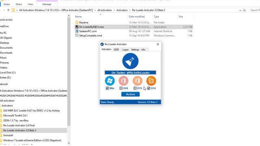Select 'Re-Loader Activator 2.6 Final' in tree
260x146 pixels.
pos(19,125)
